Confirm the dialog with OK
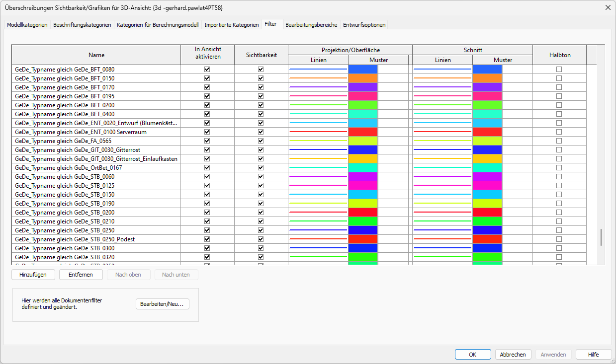616x364 pixels. 472,354
